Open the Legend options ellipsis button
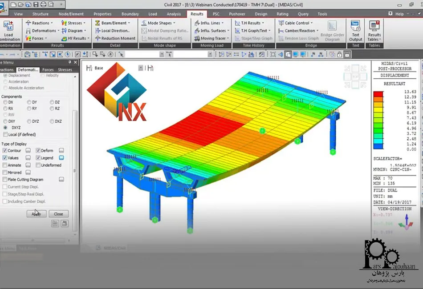The image size is (423, 289). (62, 158)
